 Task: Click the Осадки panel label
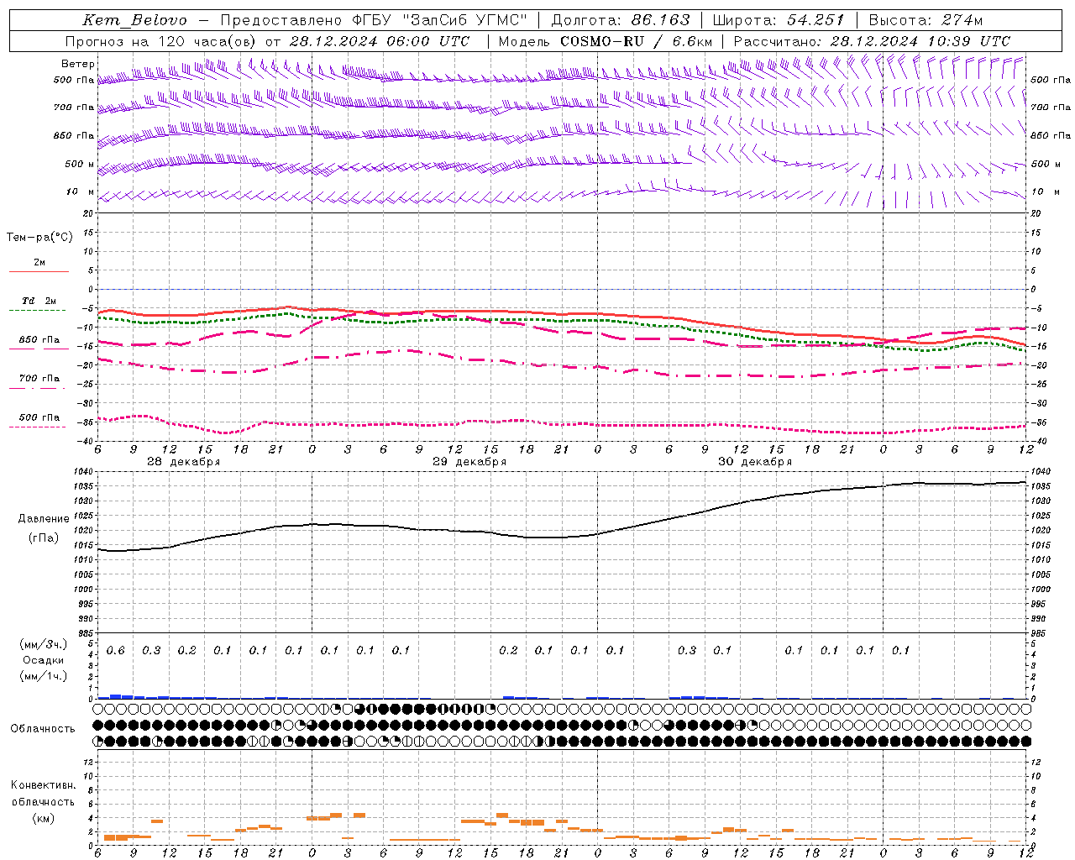pyautogui.click(x=44, y=660)
